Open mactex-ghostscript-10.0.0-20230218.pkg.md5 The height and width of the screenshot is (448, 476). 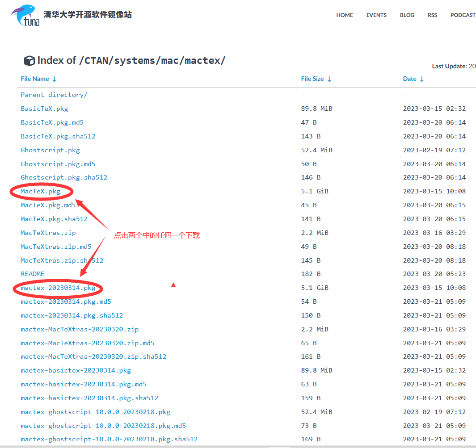pos(103,426)
